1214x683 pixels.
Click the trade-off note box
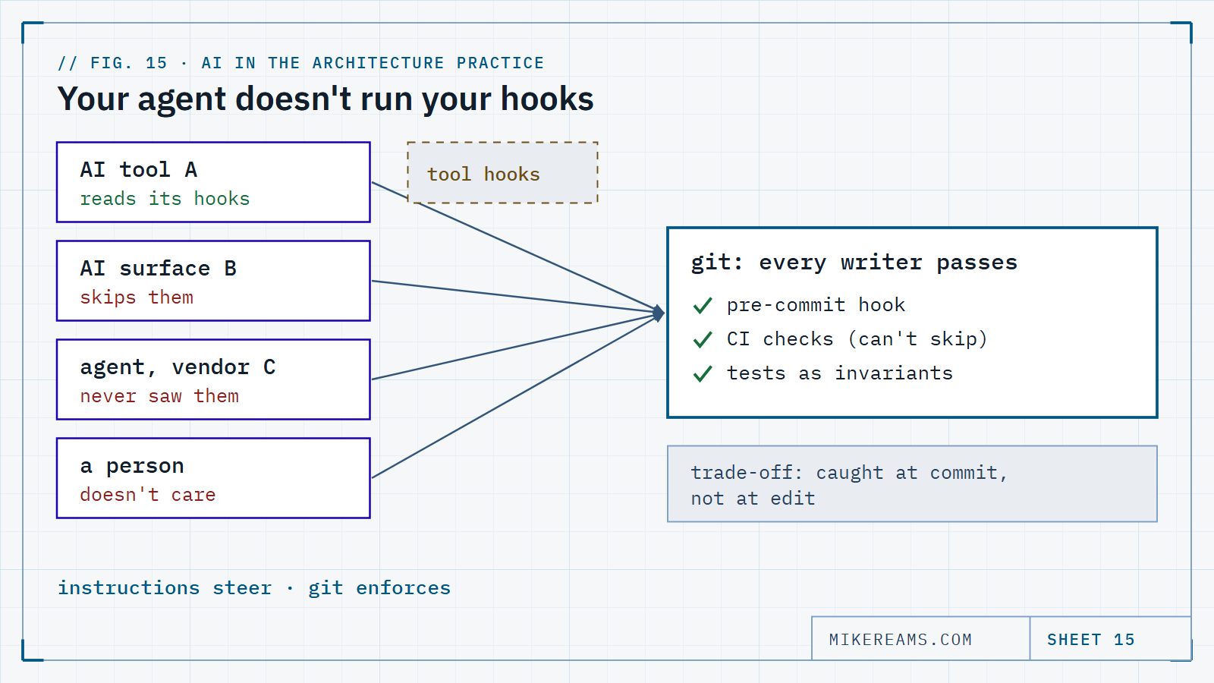912,484
